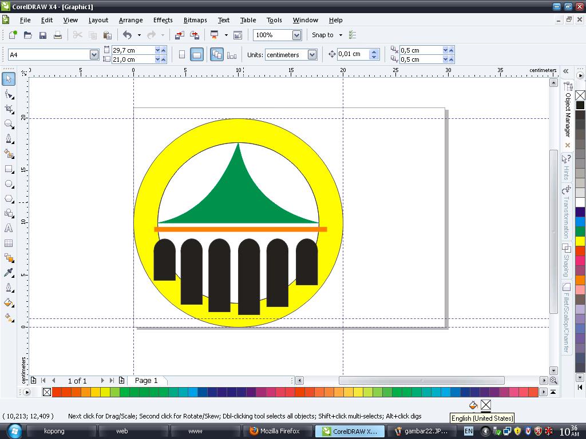Select the Eyedropper tool
586x439 pixels.
coord(9,273)
